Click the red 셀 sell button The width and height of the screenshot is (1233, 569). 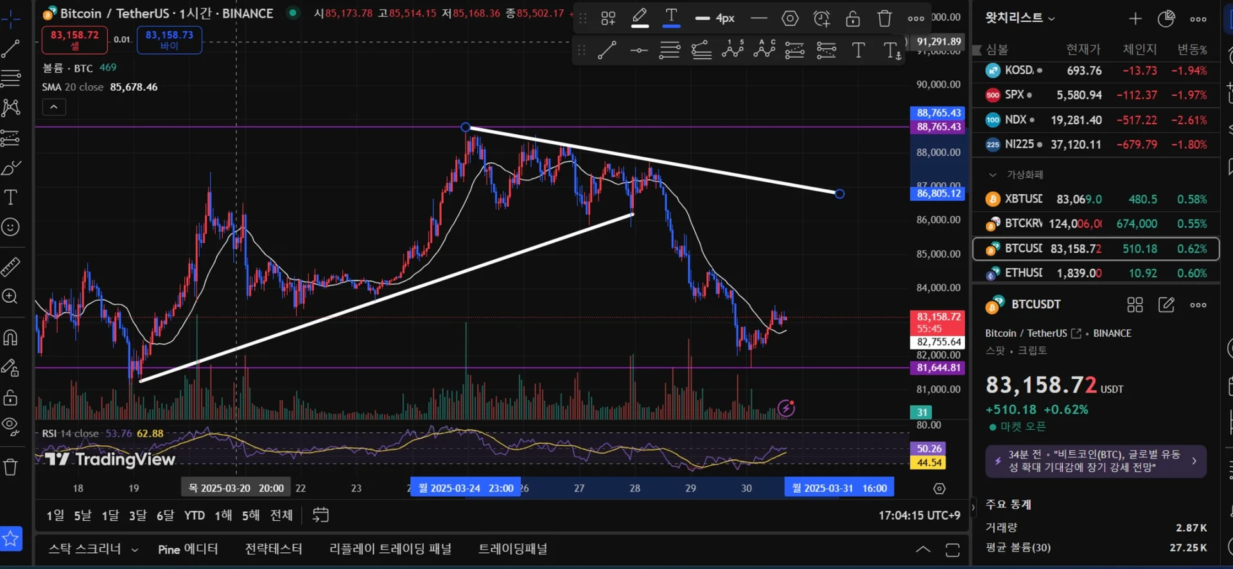click(74, 40)
